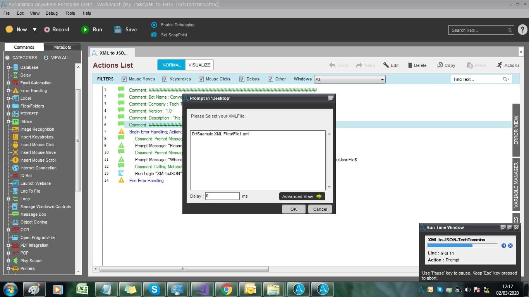This screenshot has height=297, width=529.
Task: Click the Error Handling warning icon
Action: click(15, 90)
